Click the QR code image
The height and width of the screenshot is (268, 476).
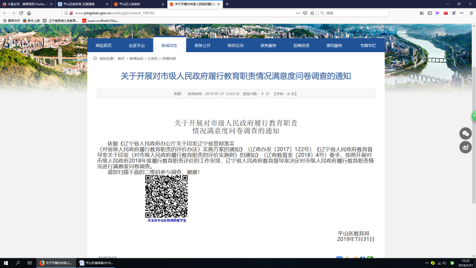pyautogui.click(x=166, y=197)
